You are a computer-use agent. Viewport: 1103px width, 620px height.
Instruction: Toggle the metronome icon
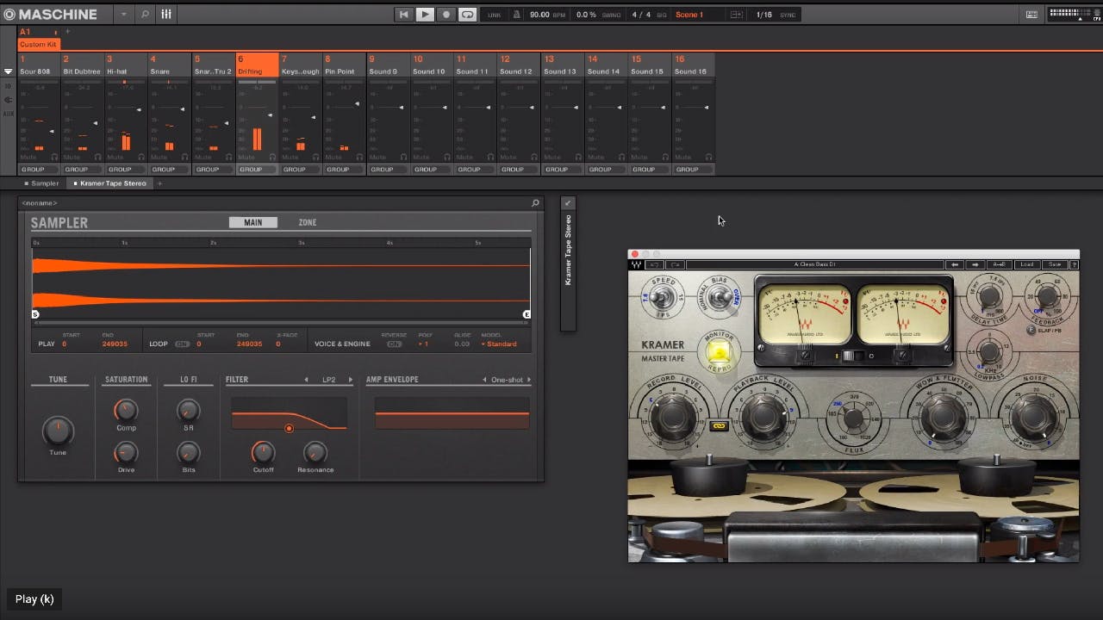(x=516, y=15)
